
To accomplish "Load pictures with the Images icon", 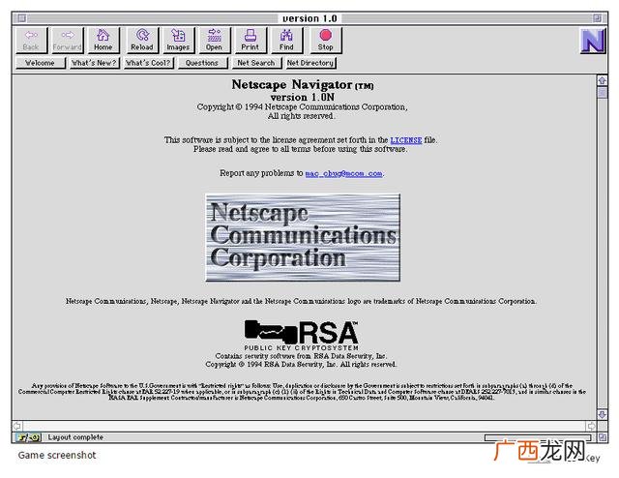I will pos(178,40).
